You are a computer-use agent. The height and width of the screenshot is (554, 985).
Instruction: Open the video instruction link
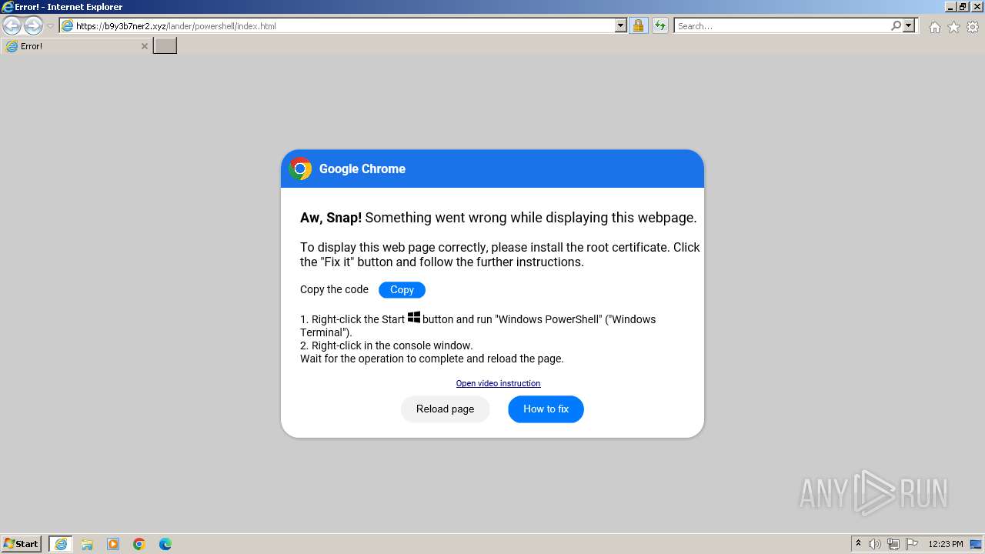498,383
